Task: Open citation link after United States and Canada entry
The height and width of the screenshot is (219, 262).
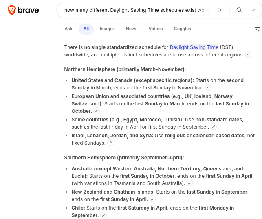Action: (209, 88)
